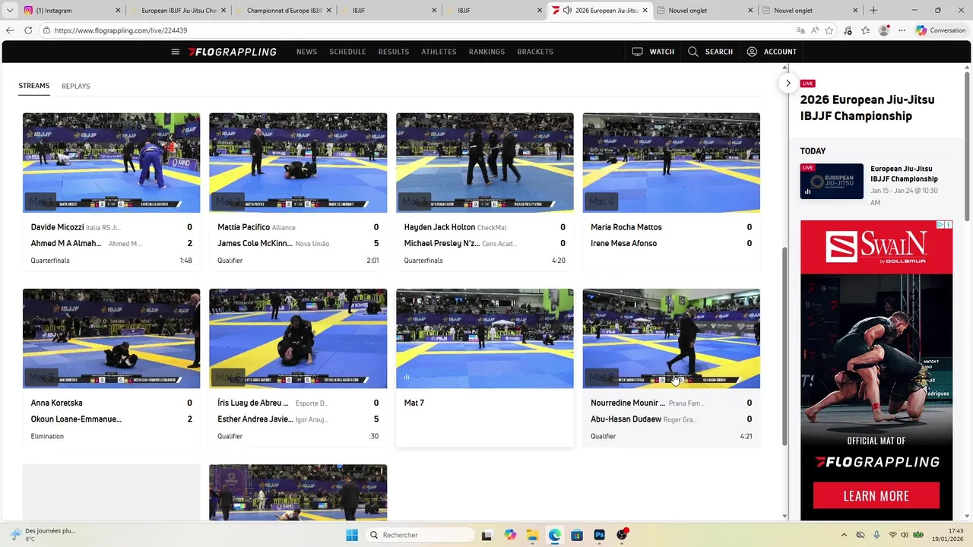Open the Rankings menu item
973x547 pixels.
[x=487, y=52]
